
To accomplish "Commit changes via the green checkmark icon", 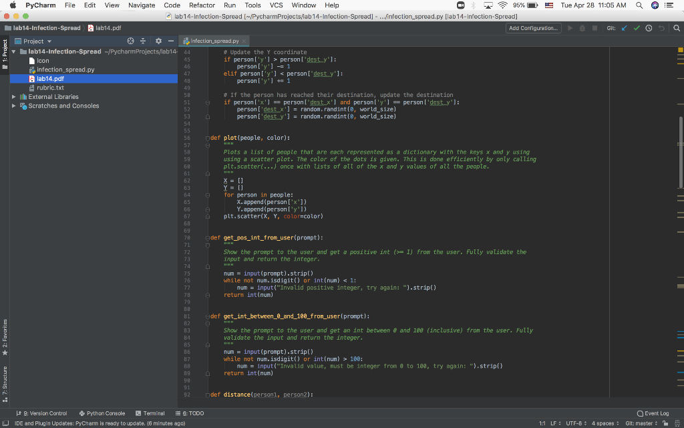I will [x=636, y=28].
